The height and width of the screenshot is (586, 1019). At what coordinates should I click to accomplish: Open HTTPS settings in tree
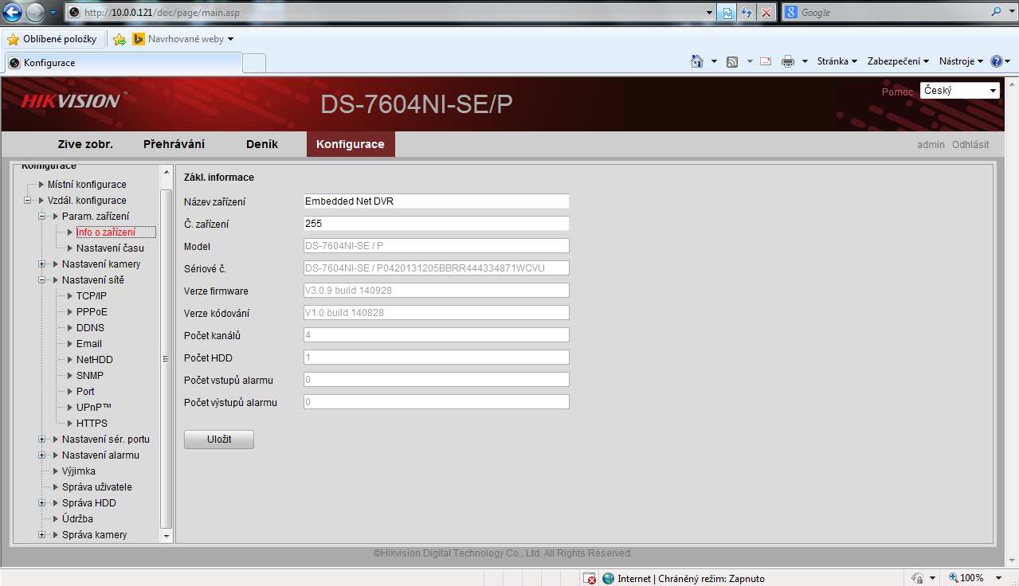tap(92, 424)
